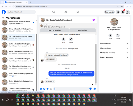133x106 pixels.
Task: Open Kelsey conversation in list
Action: pyautogui.click(x=18, y=30)
